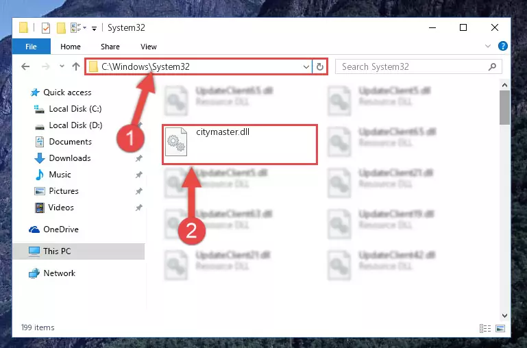Open the recent locations dropdown arrow
The width and height of the screenshot is (527, 348).
pos(62,66)
